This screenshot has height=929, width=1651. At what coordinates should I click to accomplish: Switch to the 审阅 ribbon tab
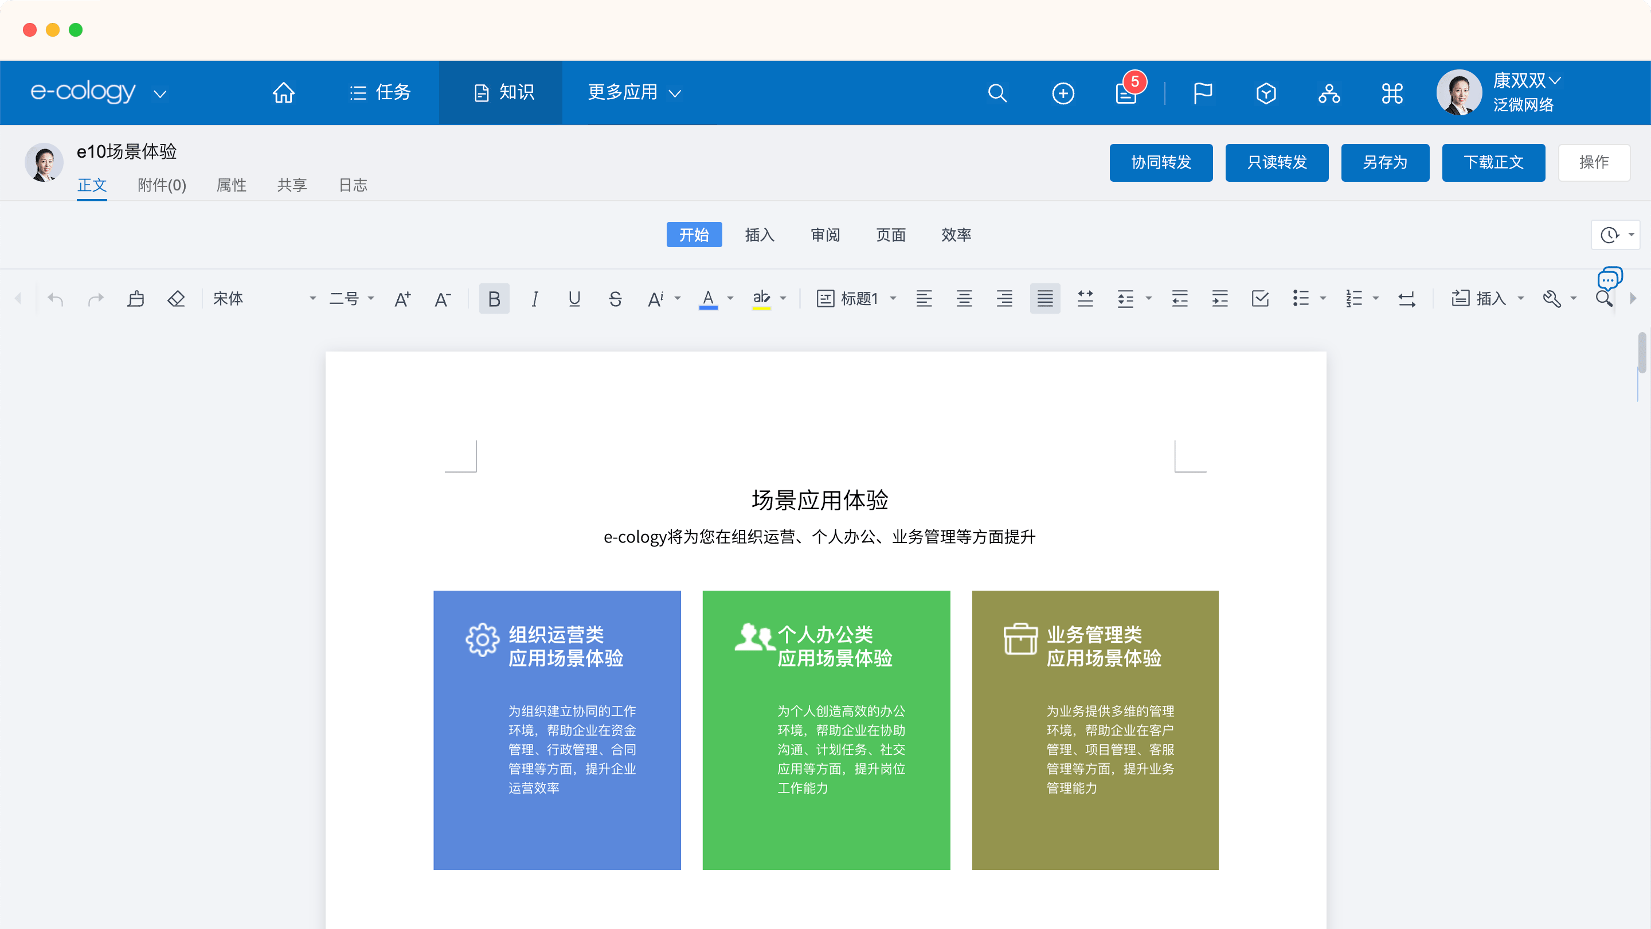pyautogui.click(x=825, y=235)
